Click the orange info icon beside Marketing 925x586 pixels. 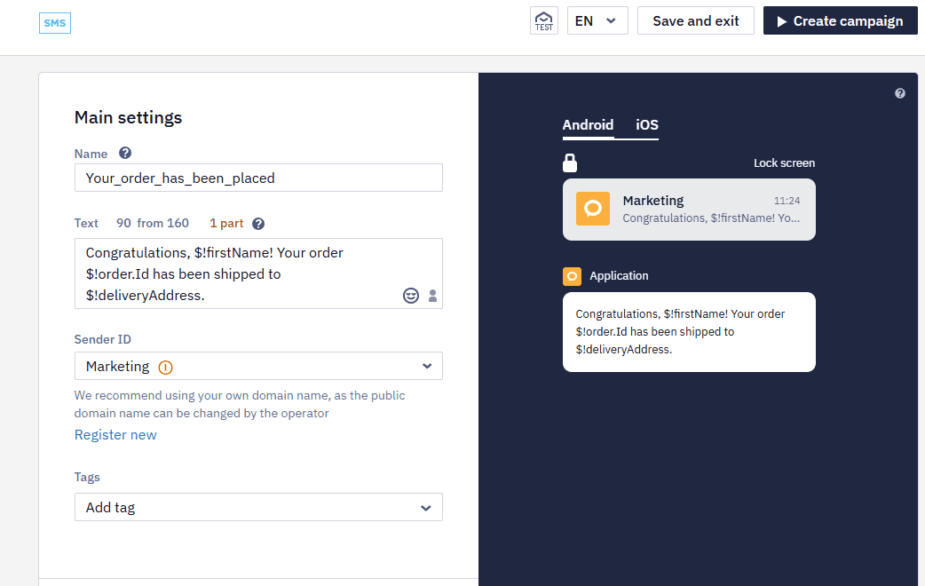pyautogui.click(x=166, y=367)
